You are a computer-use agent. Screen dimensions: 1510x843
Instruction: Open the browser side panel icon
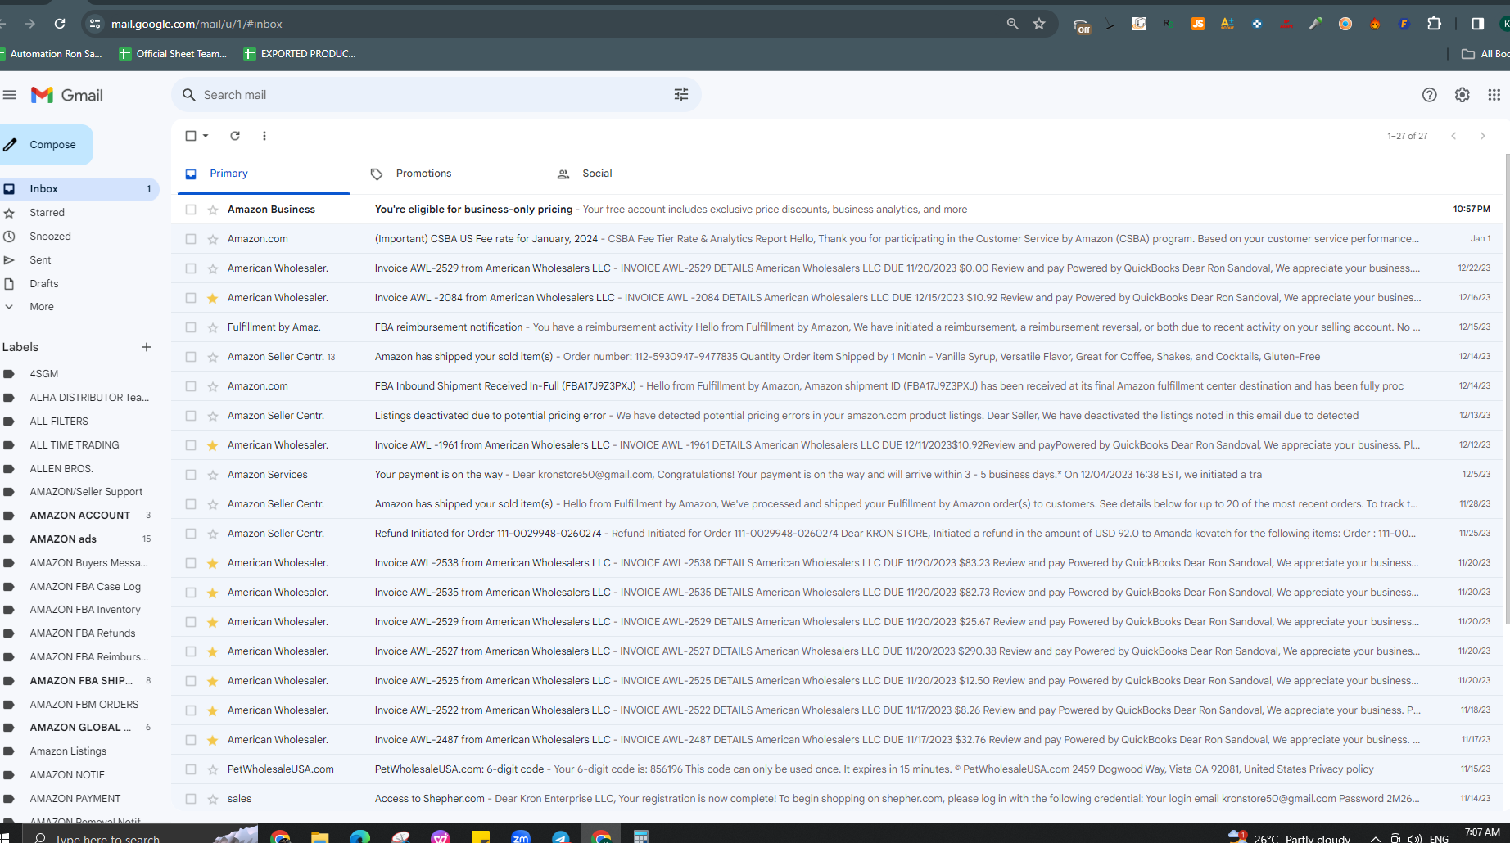point(1478,24)
